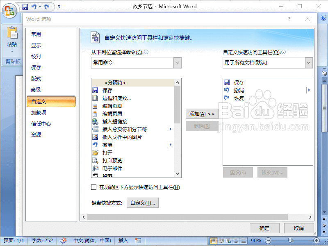328x246 pixels.
Task: Open 版式 options category
Action: coord(51,79)
